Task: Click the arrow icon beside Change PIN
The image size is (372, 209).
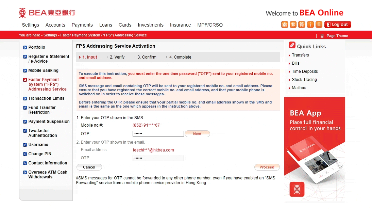Action: click(x=25, y=154)
